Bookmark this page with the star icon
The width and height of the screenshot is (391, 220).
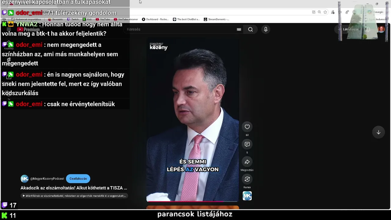325,12
